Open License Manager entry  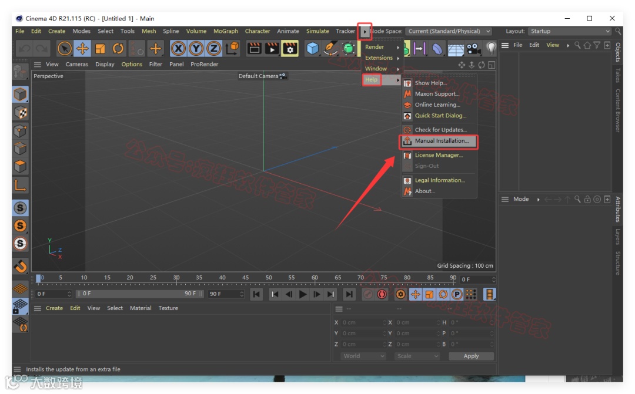(x=439, y=156)
